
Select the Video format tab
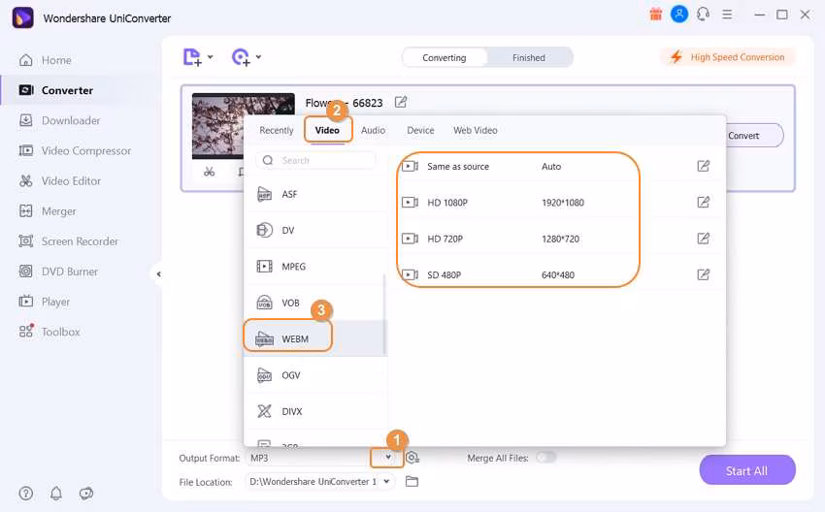tap(327, 130)
